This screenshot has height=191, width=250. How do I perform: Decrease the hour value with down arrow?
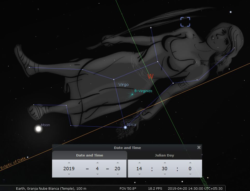coord(139,174)
